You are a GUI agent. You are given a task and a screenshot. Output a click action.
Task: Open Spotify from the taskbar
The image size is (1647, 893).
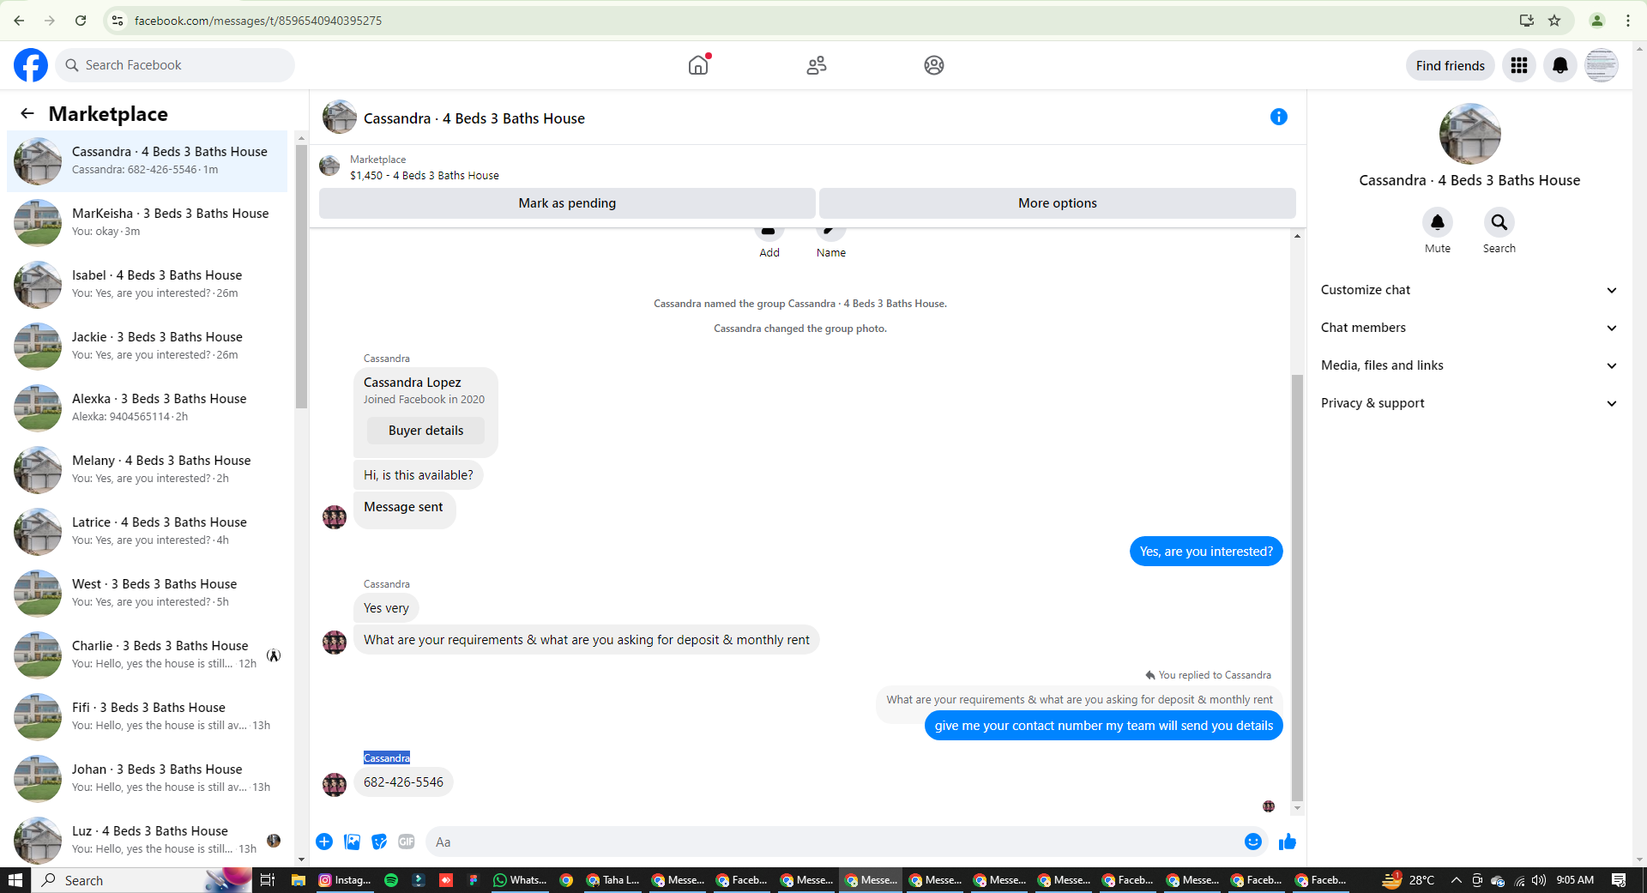pyautogui.click(x=391, y=880)
